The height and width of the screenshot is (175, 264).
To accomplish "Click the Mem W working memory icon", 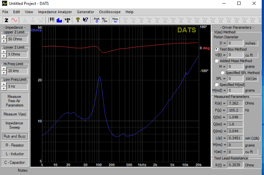I will coord(115,20).
